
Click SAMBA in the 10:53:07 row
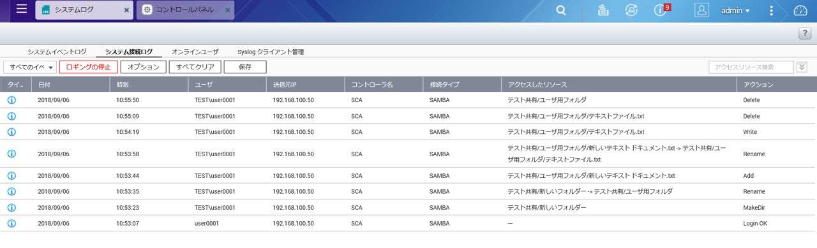[x=439, y=223]
